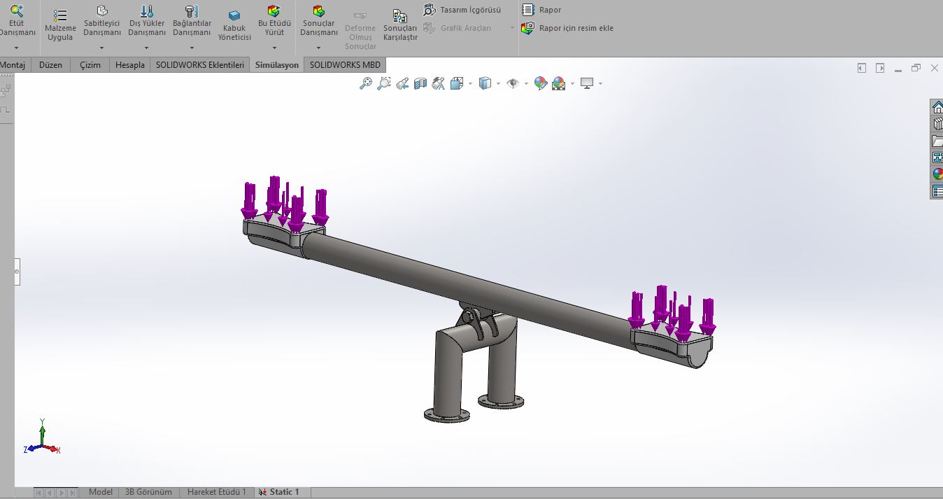This screenshot has width=943, height=499.
Task: Open Sabitleyici Danışmanı fixtures advisor
Action: click(x=102, y=21)
